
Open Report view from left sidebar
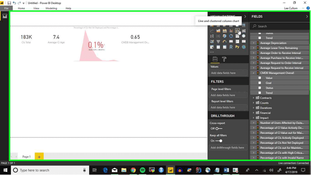coord(5,16)
